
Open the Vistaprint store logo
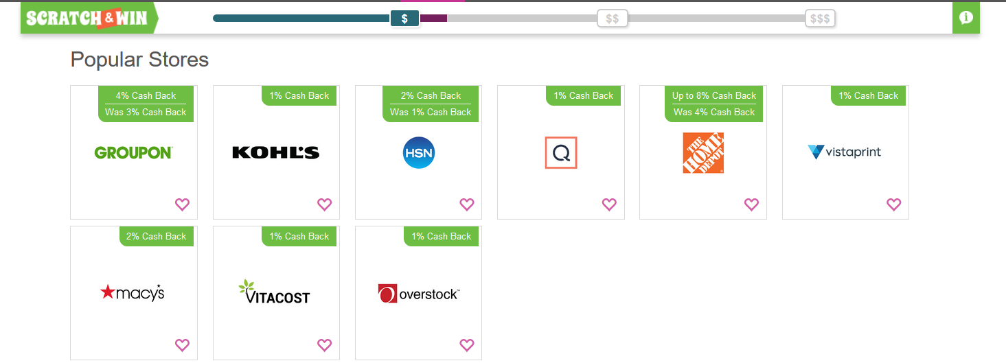pos(845,152)
